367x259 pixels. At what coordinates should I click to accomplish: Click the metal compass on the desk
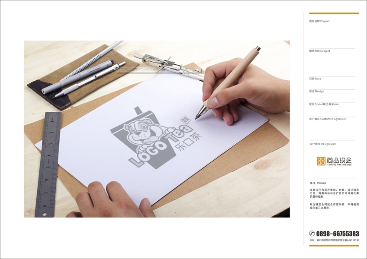pos(168,66)
